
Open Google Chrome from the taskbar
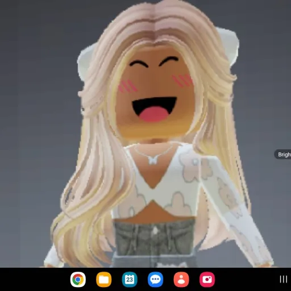(x=78, y=280)
